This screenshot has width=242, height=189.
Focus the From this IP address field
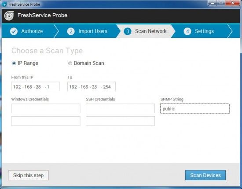(x=35, y=86)
